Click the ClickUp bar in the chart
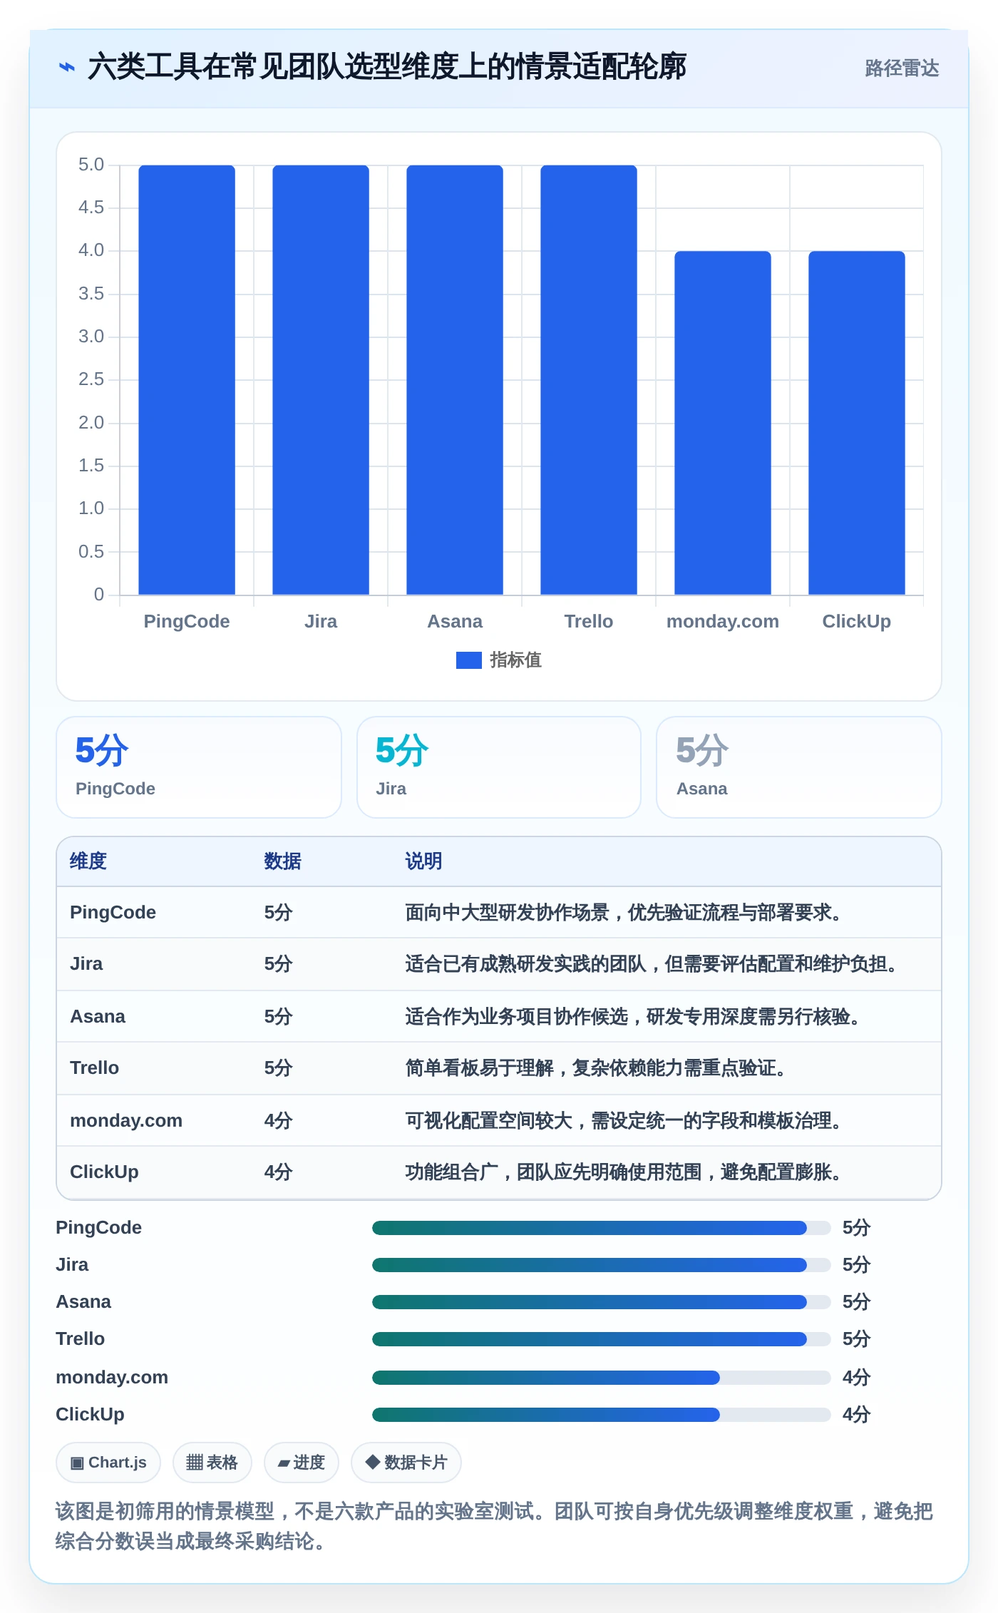The height and width of the screenshot is (1613, 998). click(857, 423)
